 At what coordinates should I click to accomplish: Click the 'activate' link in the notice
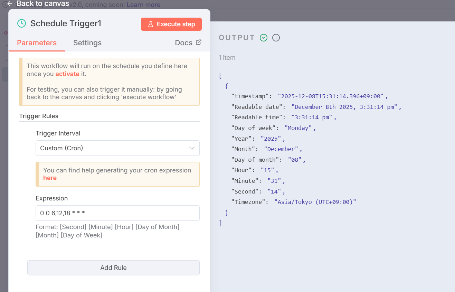(x=67, y=74)
